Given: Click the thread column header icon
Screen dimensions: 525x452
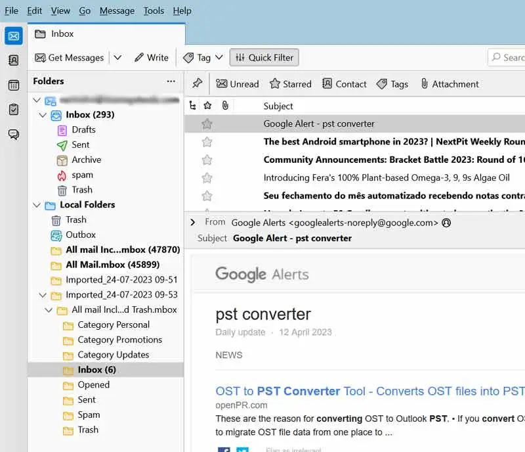Looking at the screenshot, I should tap(192, 106).
